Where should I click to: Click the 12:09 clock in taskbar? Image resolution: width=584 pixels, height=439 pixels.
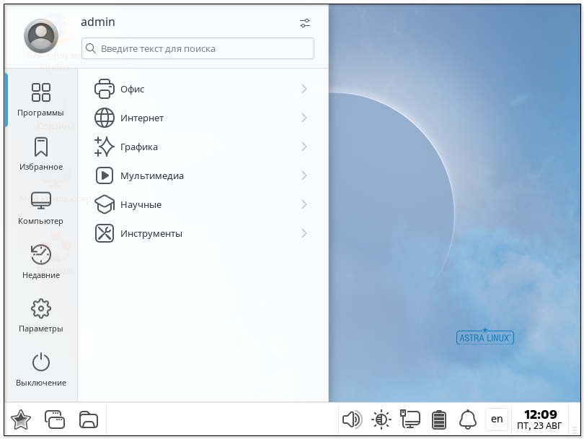pos(540,414)
